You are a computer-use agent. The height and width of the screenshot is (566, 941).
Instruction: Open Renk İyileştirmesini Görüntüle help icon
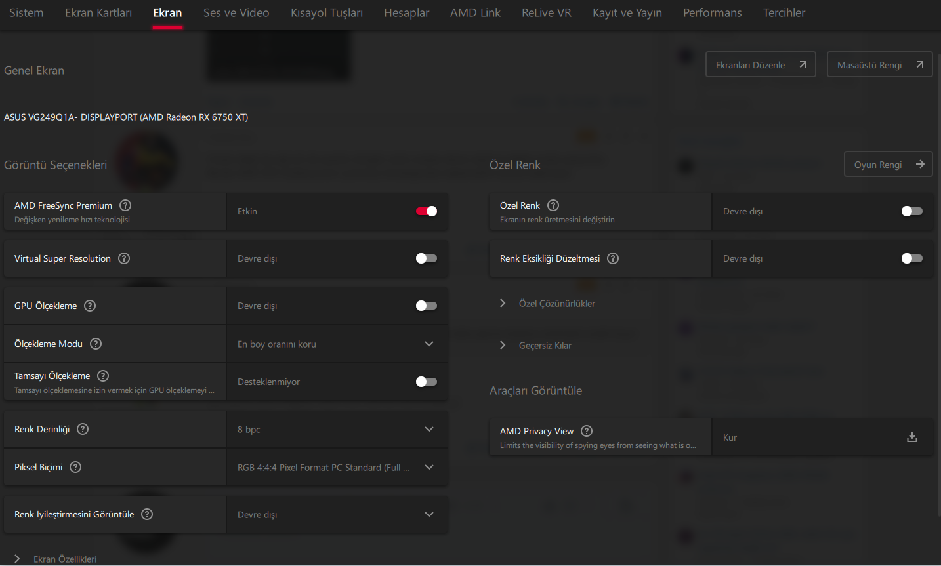pyautogui.click(x=147, y=514)
